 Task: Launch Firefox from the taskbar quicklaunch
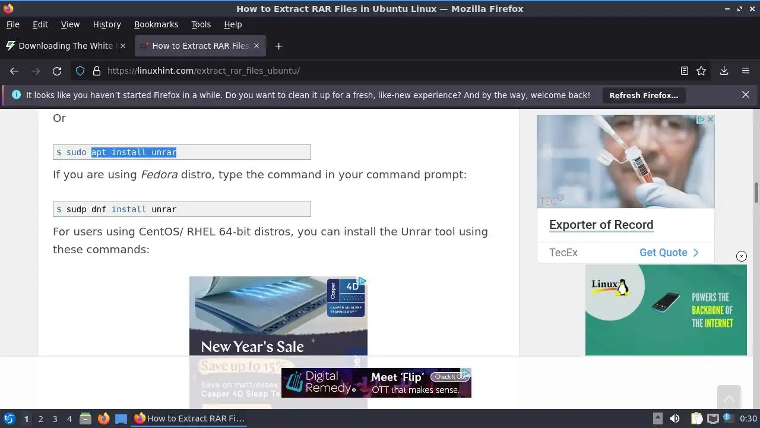point(103,418)
